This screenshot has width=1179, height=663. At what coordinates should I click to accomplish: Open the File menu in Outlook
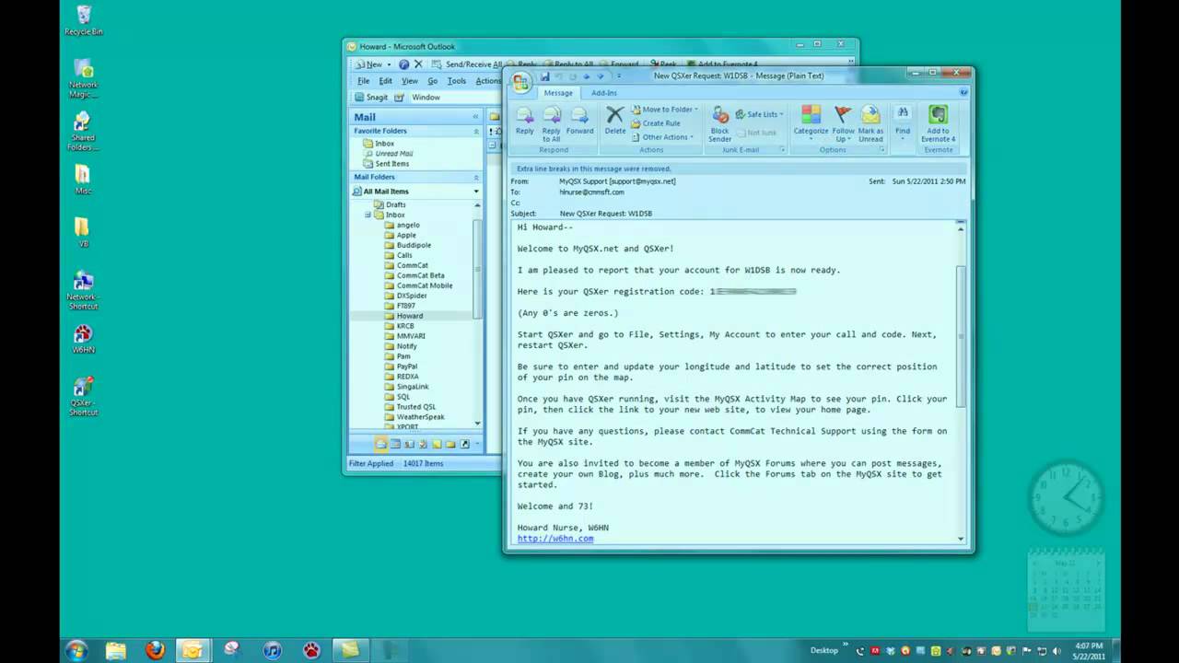pos(364,81)
